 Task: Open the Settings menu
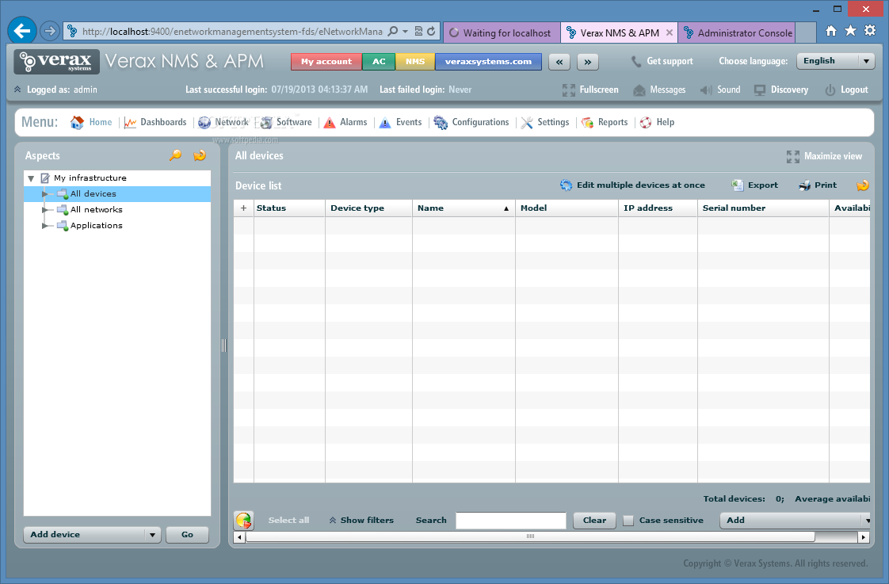click(545, 122)
